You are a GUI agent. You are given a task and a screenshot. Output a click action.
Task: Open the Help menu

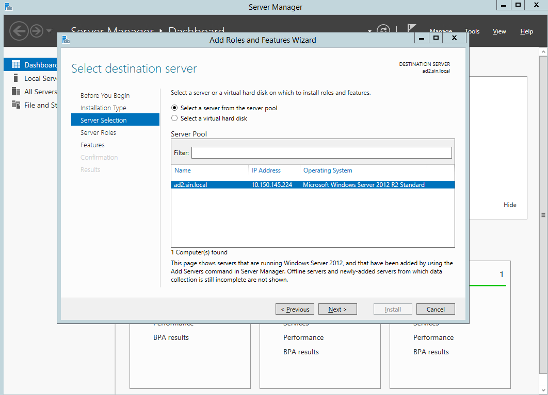tap(526, 31)
